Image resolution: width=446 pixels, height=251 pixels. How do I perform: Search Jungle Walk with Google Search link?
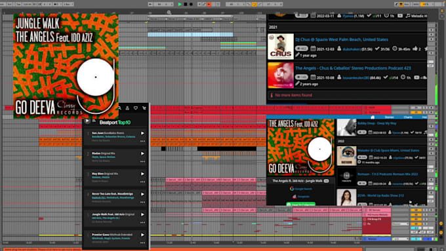click(301, 189)
